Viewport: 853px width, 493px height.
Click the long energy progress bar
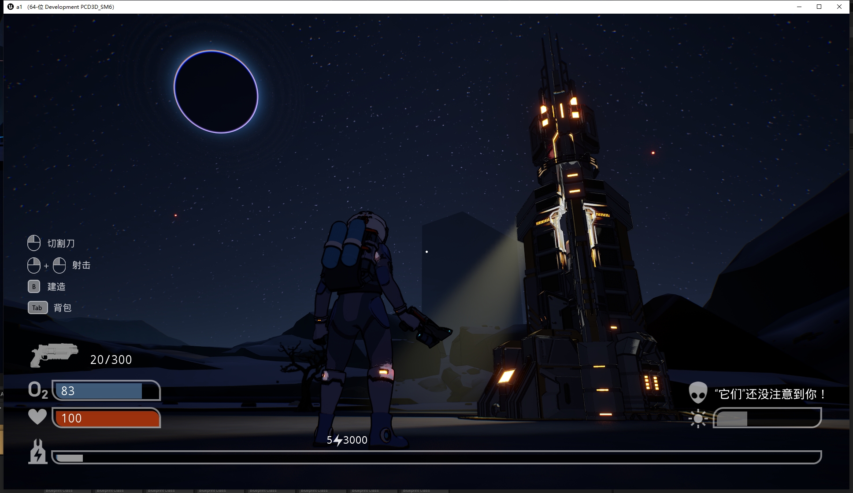pos(436,457)
